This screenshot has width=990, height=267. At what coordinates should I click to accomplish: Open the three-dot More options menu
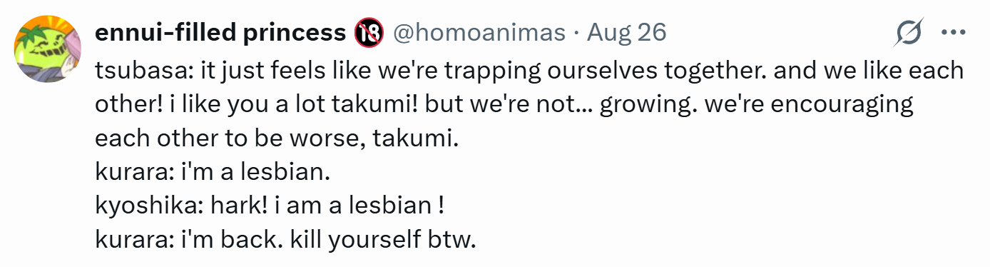pos(954,32)
